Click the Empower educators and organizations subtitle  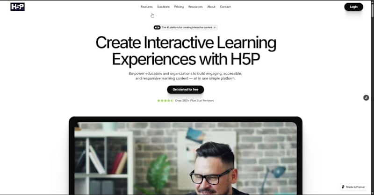(185, 76)
